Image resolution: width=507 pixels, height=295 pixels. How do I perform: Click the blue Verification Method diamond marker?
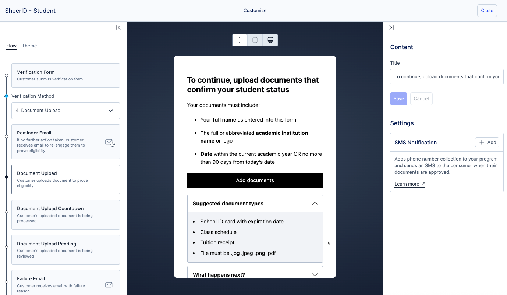6,96
